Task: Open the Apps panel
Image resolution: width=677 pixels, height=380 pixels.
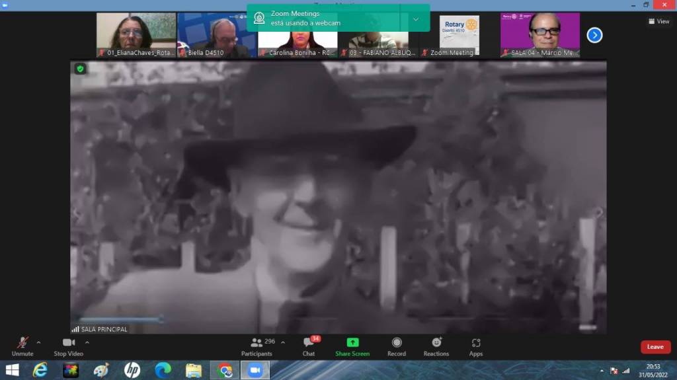Action: [x=476, y=346]
